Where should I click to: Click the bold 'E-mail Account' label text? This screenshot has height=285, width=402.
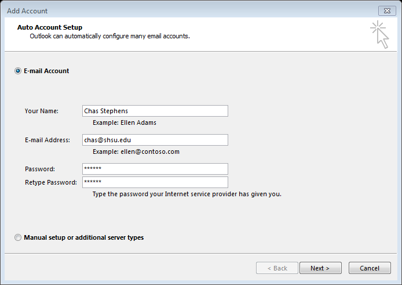(x=46, y=71)
